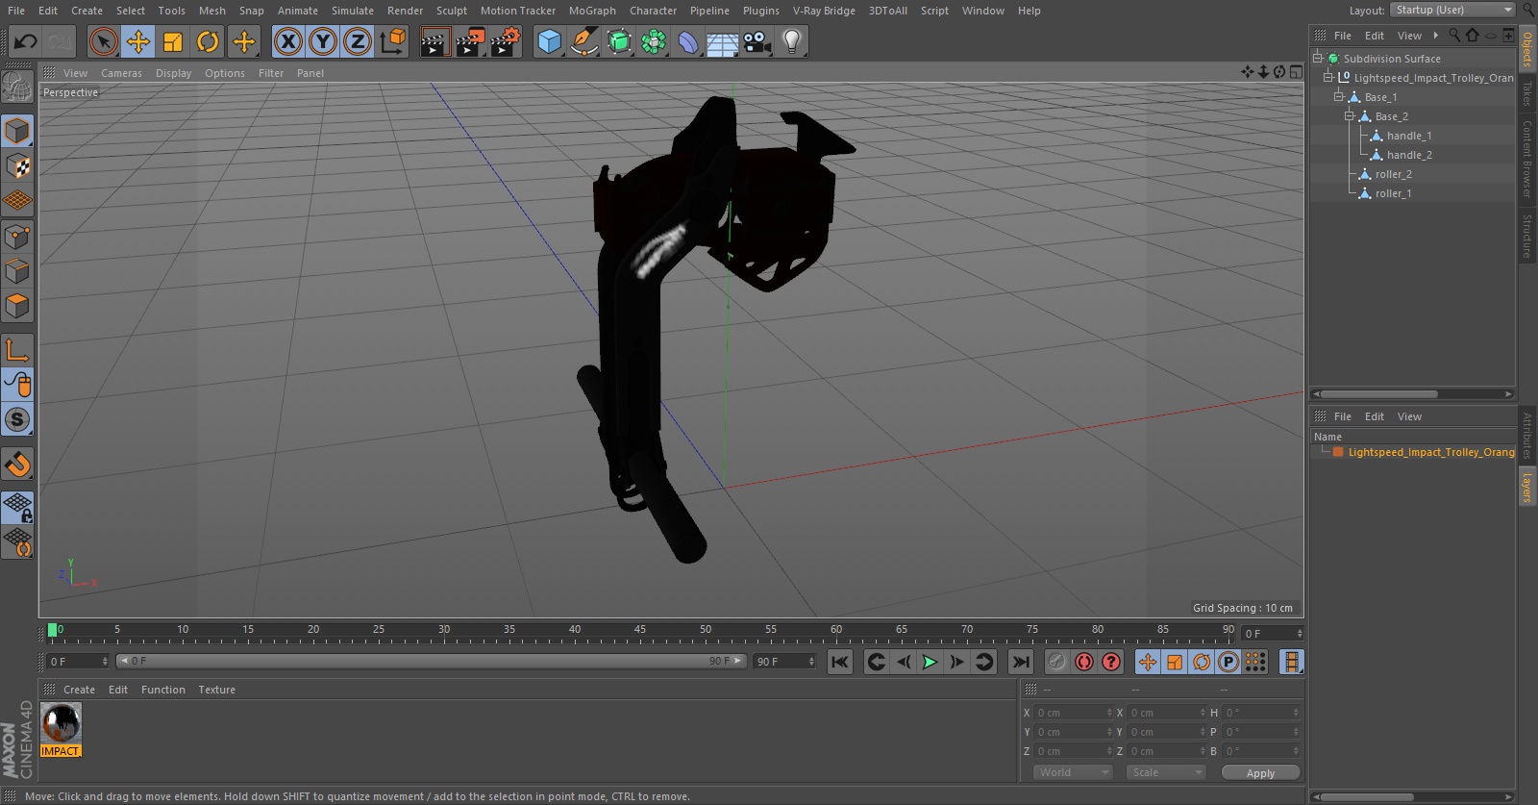
Task: Click the Objects panel horizontal scrollbar
Action: [1379, 394]
